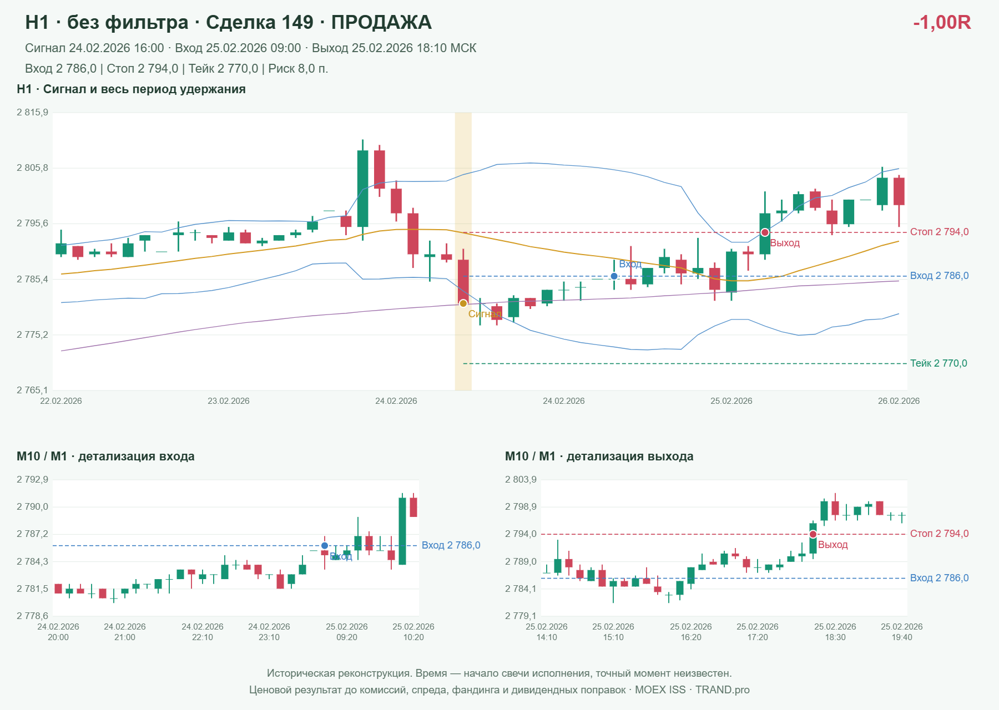Viewport: 999px width, 710px height.
Task: Click the 2 765,1 price axis label
Action: coord(32,390)
